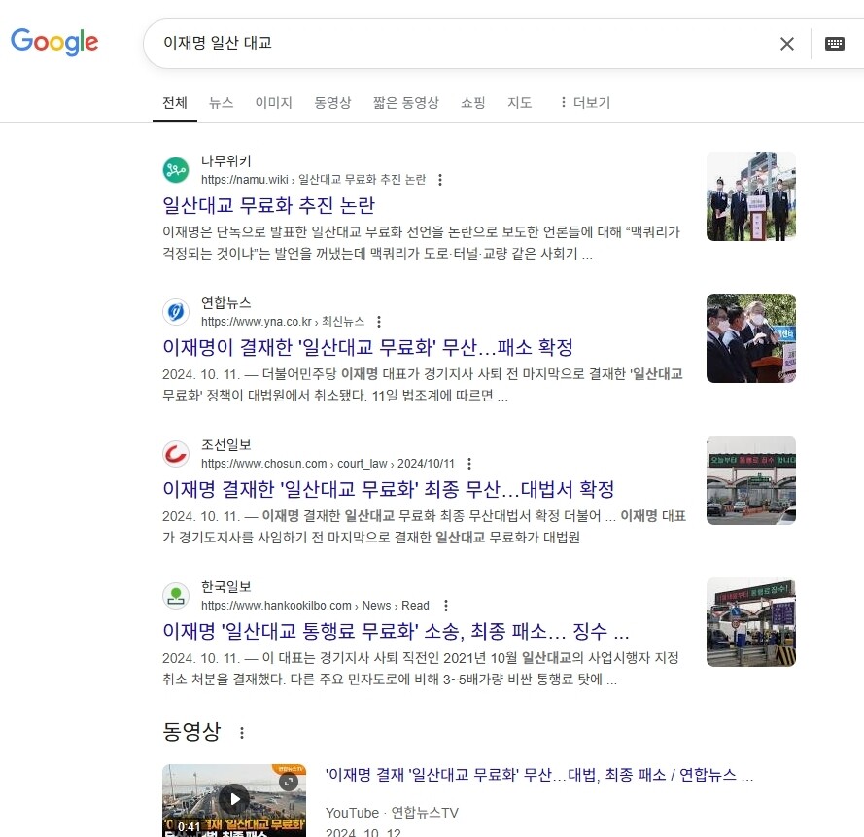Screen dimensions: 864x837
Task: Go to the 쇼핑 tab
Action: tap(472, 102)
